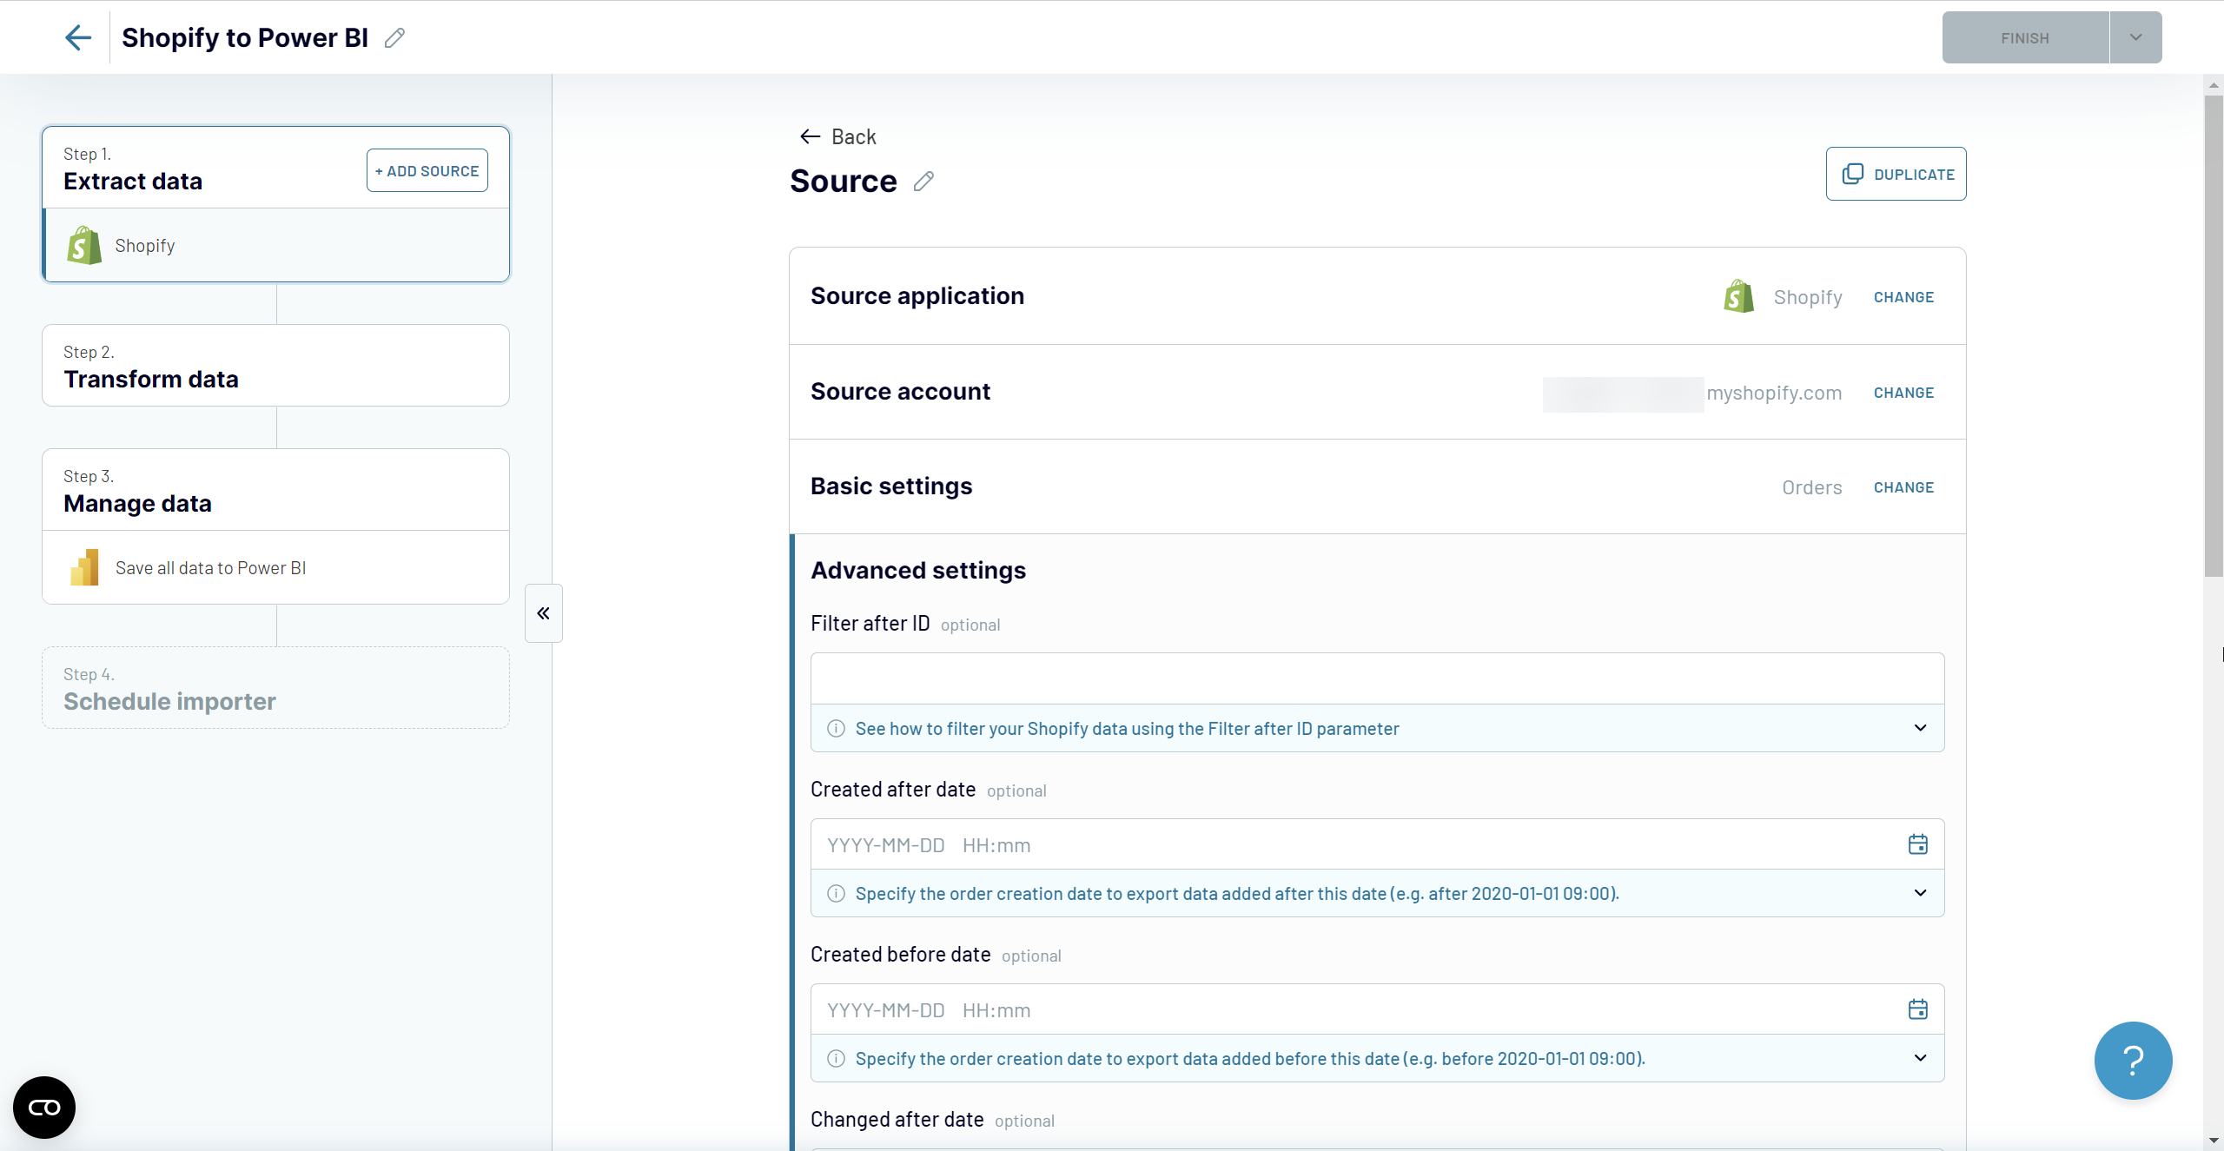Click the 'Orders' basic settings value
The height and width of the screenshot is (1151, 2224).
coord(1812,487)
